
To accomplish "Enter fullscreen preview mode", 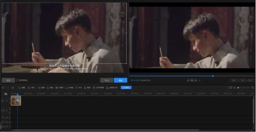I will tap(253, 80).
